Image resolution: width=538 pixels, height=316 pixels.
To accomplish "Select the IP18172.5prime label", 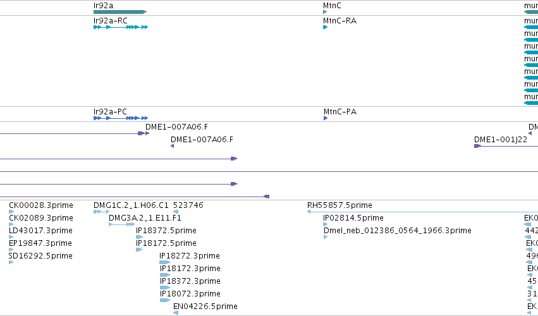I will pos(166,243).
